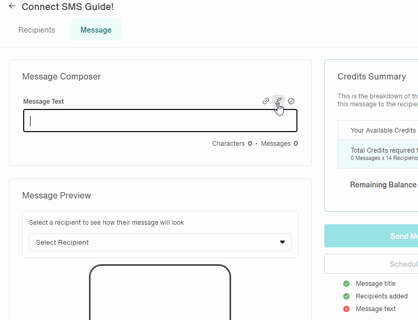Screen dimensions: 418x320
Task: Click the Messages 0 counter
Action: 279,144
